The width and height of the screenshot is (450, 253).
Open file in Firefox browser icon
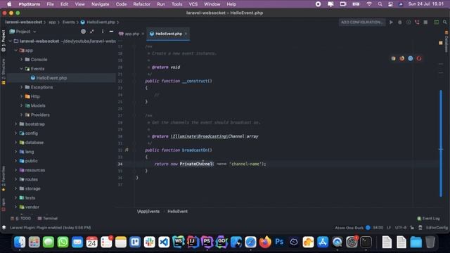coord(401,58)
